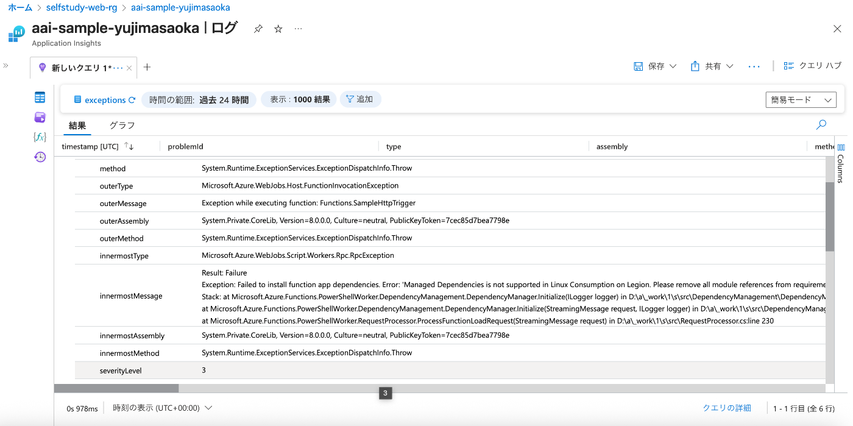Change 表示 1000 結果 limit
The image size is (853, 426).
299,99
